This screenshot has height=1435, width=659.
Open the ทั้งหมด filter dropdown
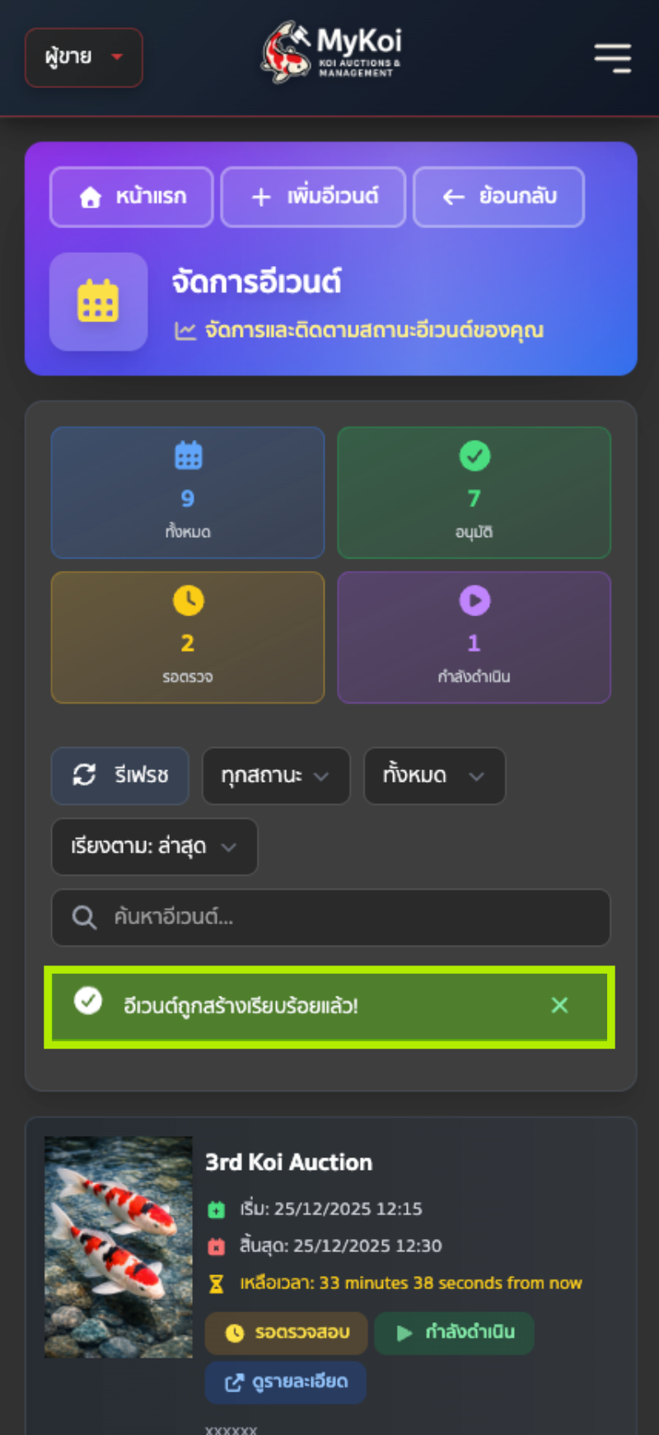434,775
